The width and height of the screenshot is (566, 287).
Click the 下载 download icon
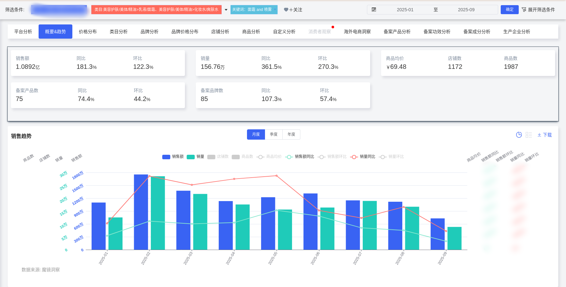[x=539, y=135]
